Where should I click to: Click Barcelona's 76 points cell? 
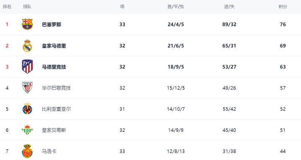pyautogui.click(x=283, y=24)
